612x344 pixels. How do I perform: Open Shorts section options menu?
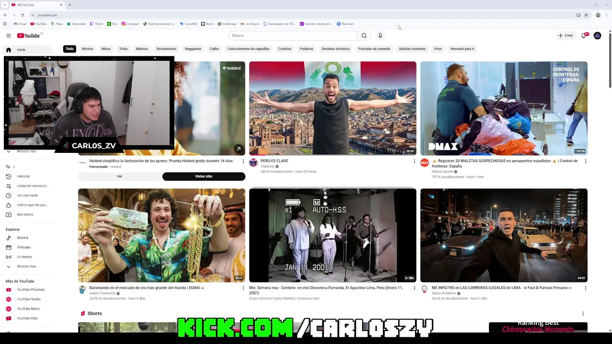(583, 313)
